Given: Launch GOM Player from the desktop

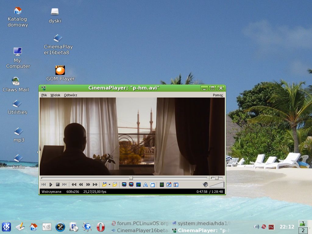Looking at the screenshot, I should click(60, 73).
